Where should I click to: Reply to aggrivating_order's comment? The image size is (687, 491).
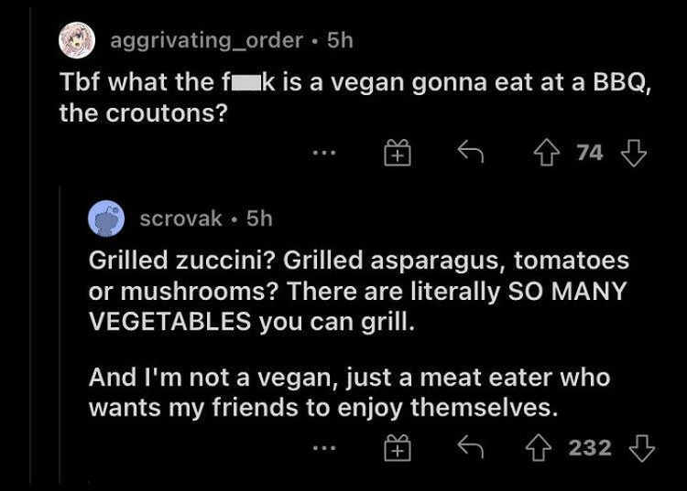tap(470, 151)
